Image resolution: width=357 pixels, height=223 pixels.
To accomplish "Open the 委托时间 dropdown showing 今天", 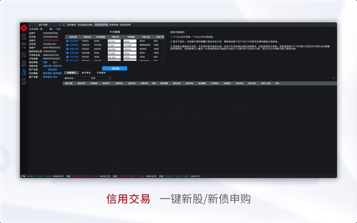I will click(93, 78).
